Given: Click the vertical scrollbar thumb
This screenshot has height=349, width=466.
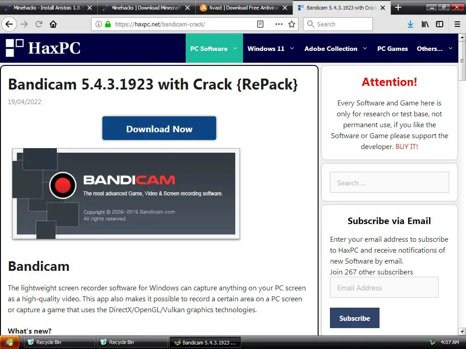Looking at the screenshot, I should (462, 61).
